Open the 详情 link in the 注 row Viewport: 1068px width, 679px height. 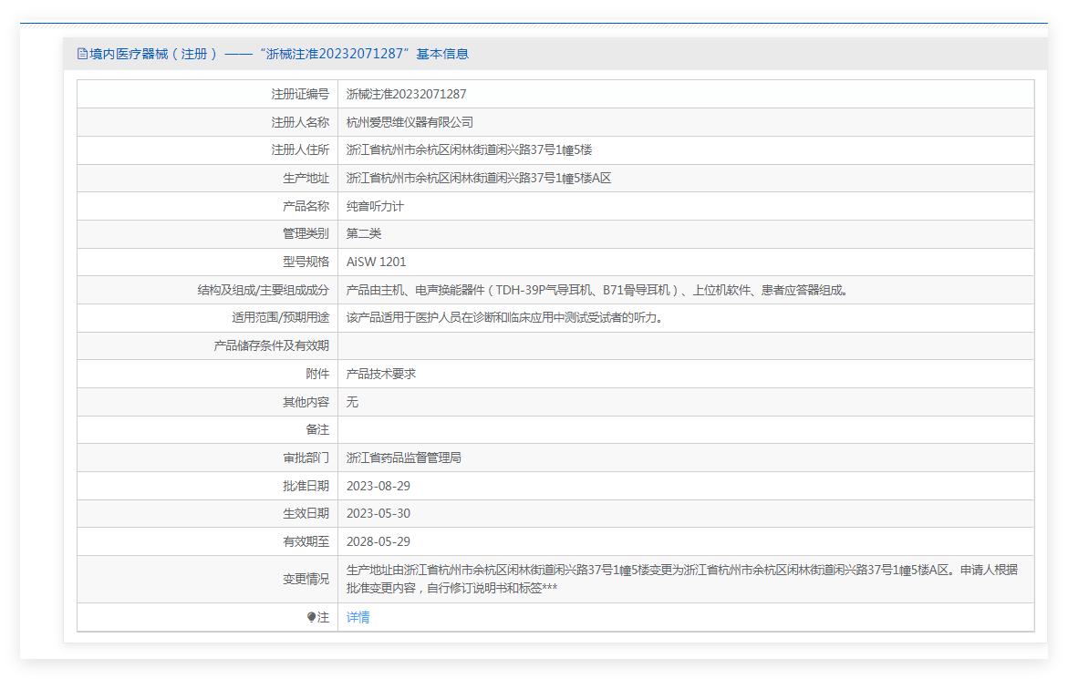[x=358, y=617]
